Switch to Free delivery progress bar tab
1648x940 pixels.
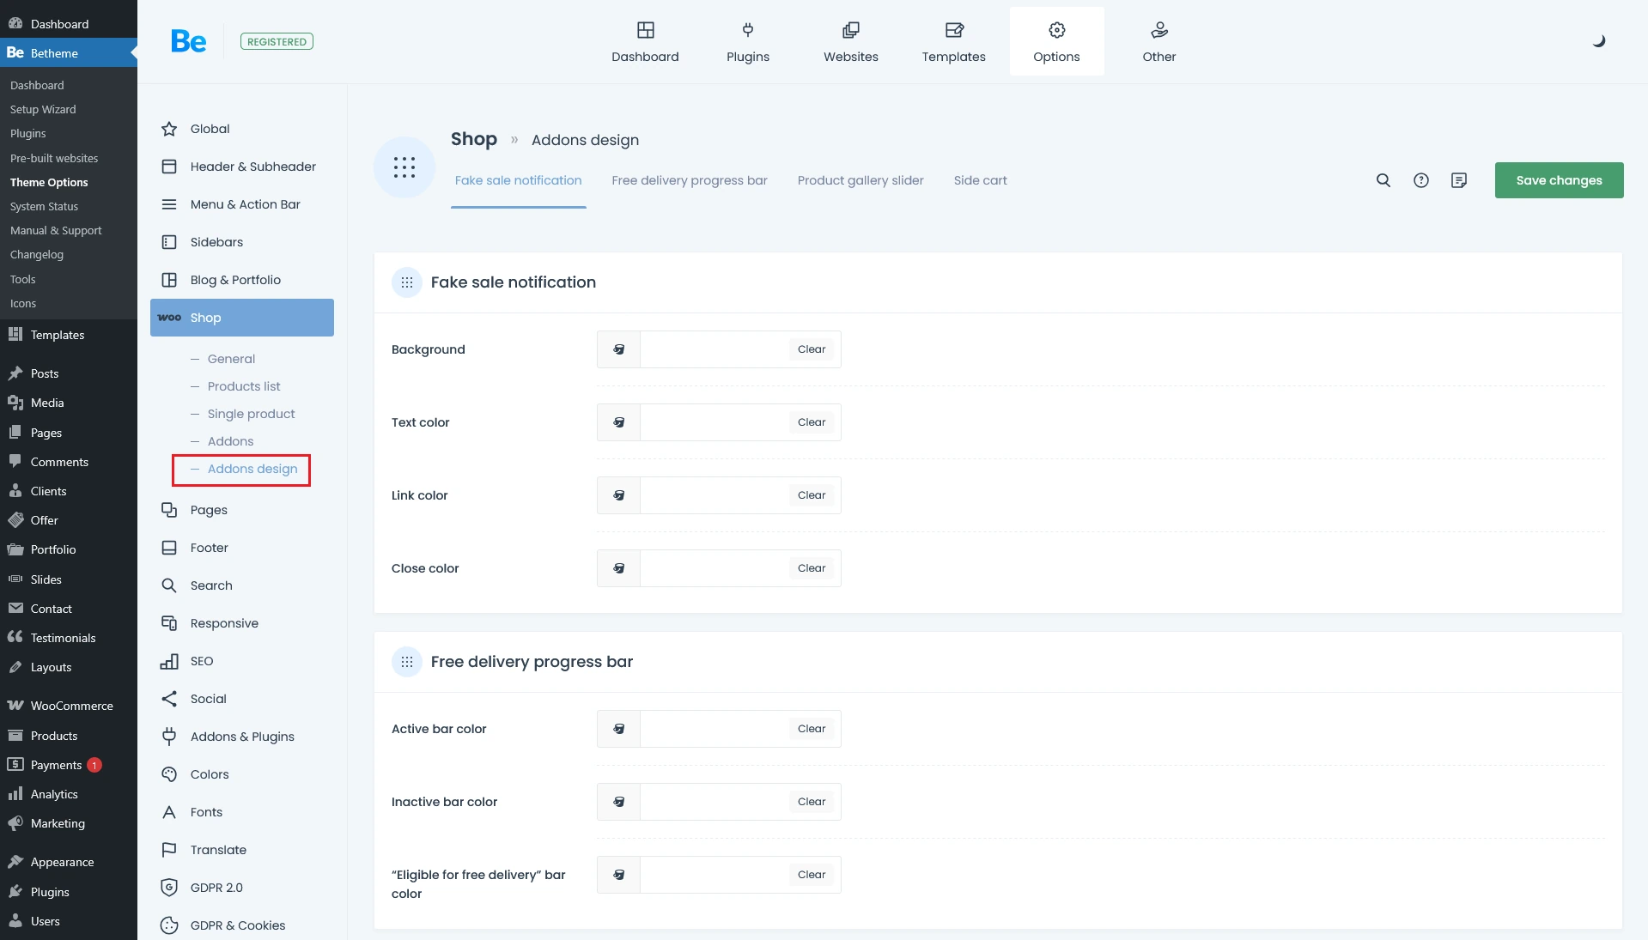[690, 180]
